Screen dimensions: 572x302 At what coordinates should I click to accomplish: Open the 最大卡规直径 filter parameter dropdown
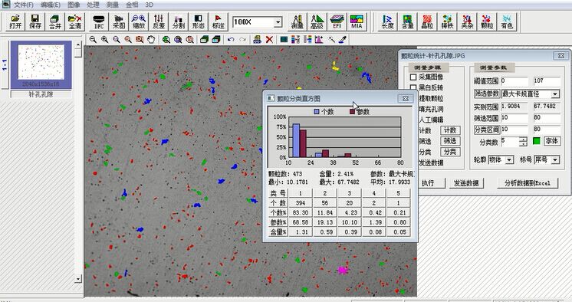pyautogui.click(x=555, y=94)
